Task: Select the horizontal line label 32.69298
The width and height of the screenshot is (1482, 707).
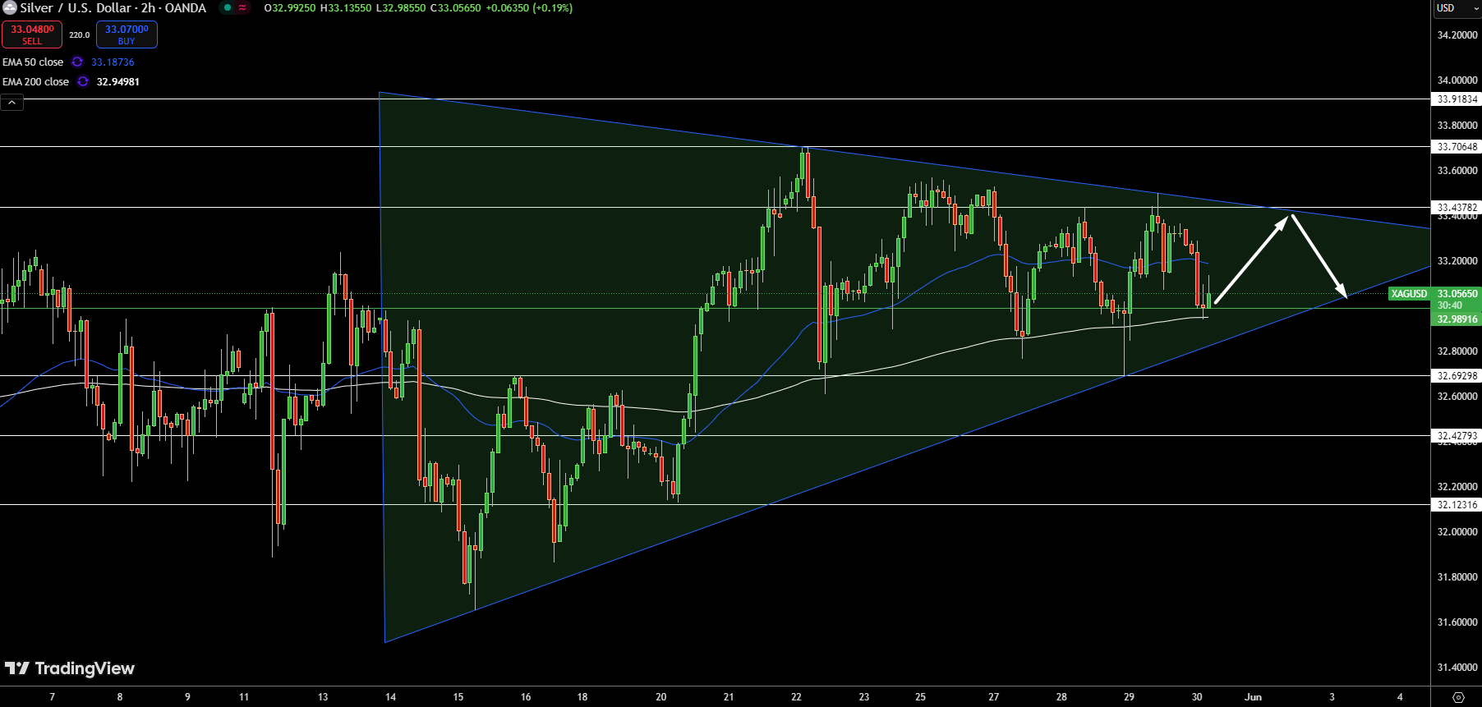Action: tap(1457, 376)
